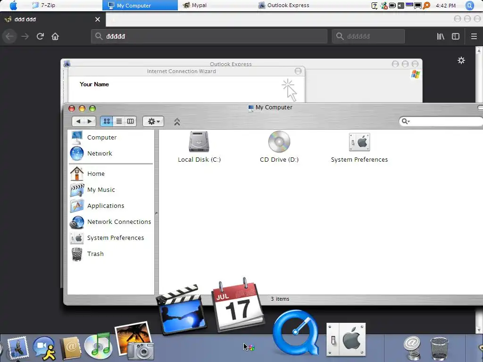Open the search magnifier dropdown in My Computer
Image resolution: width=483 pixels, height=362 pixels.
[x=406, y=121]
